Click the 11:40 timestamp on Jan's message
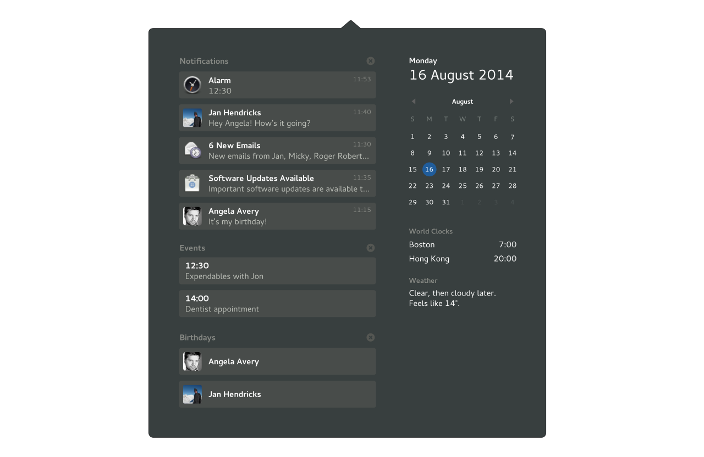 pos(362,112)
